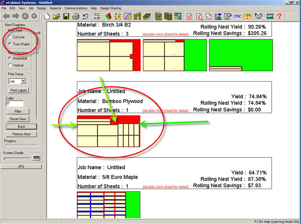The width and height of the screenshot is (301, 224).
Task: Open the Help menu
Action: coord(93,8)
